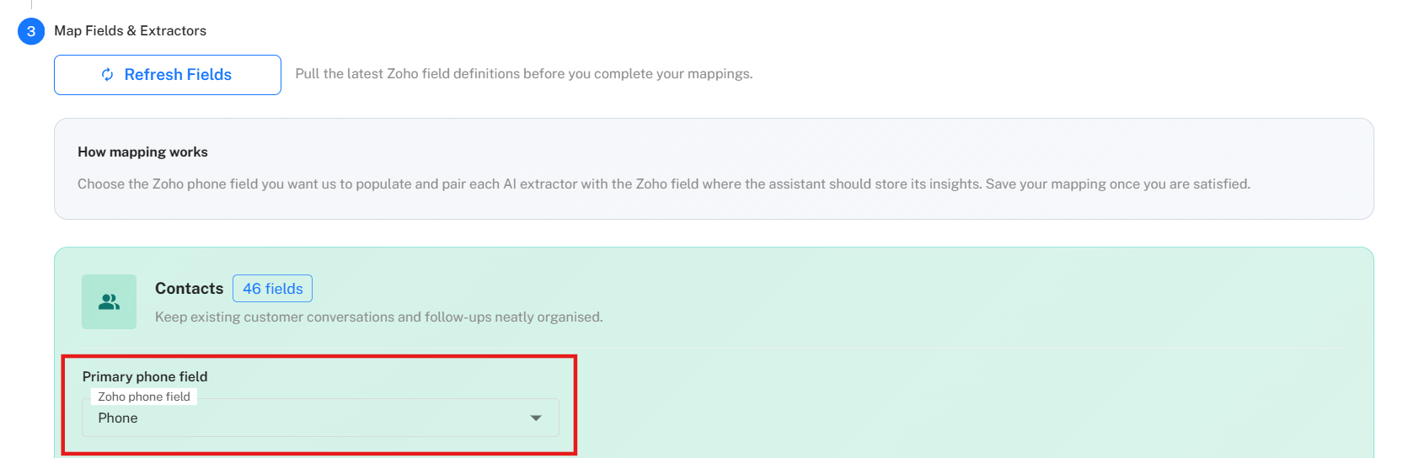The height and width of the screenshot is (458, 1403).
Task: Select the 'Map Fields & Extractors' step title
Action: pyautogui.click(x=130, y=31)
